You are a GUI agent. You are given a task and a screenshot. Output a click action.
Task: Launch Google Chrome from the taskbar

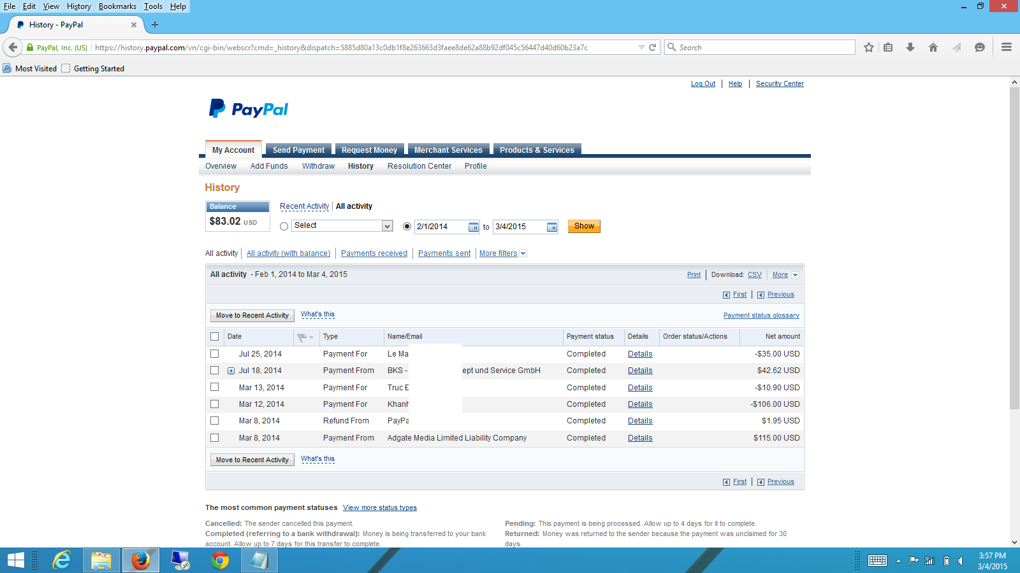[x=220, y=560]
